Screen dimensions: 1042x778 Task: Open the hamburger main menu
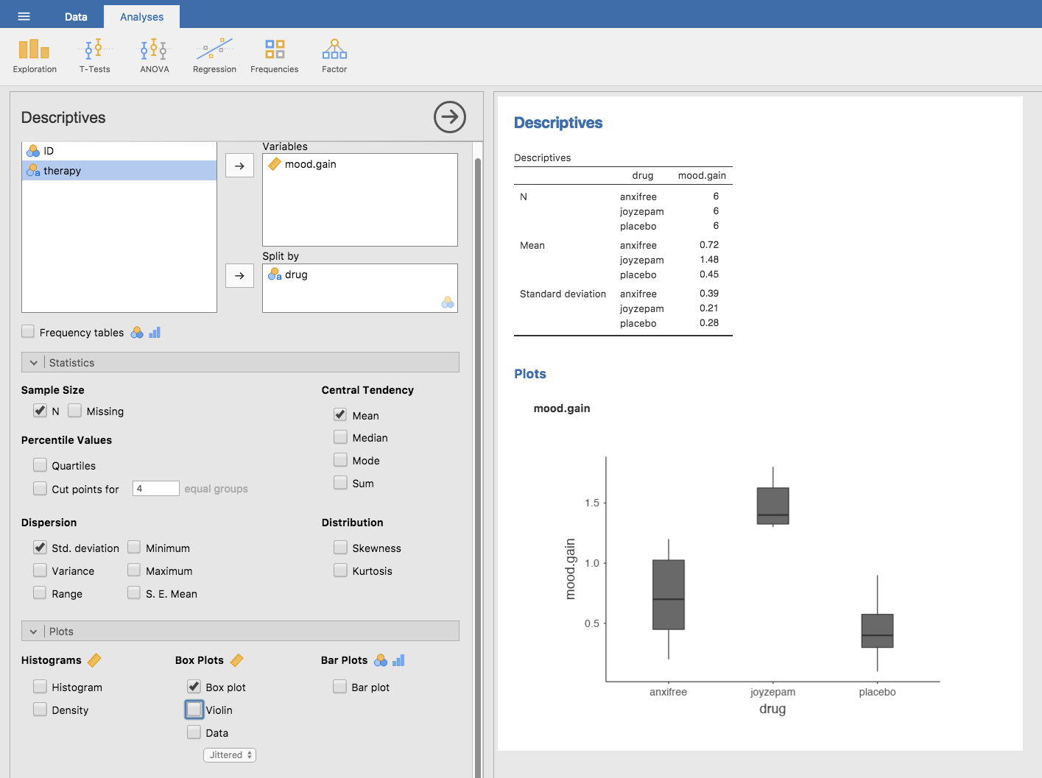[24, 16]
